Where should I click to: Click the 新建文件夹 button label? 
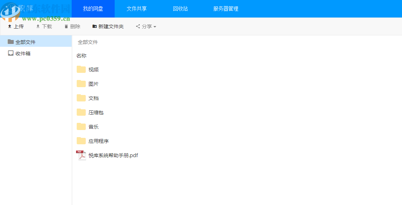tap(111, 26)
